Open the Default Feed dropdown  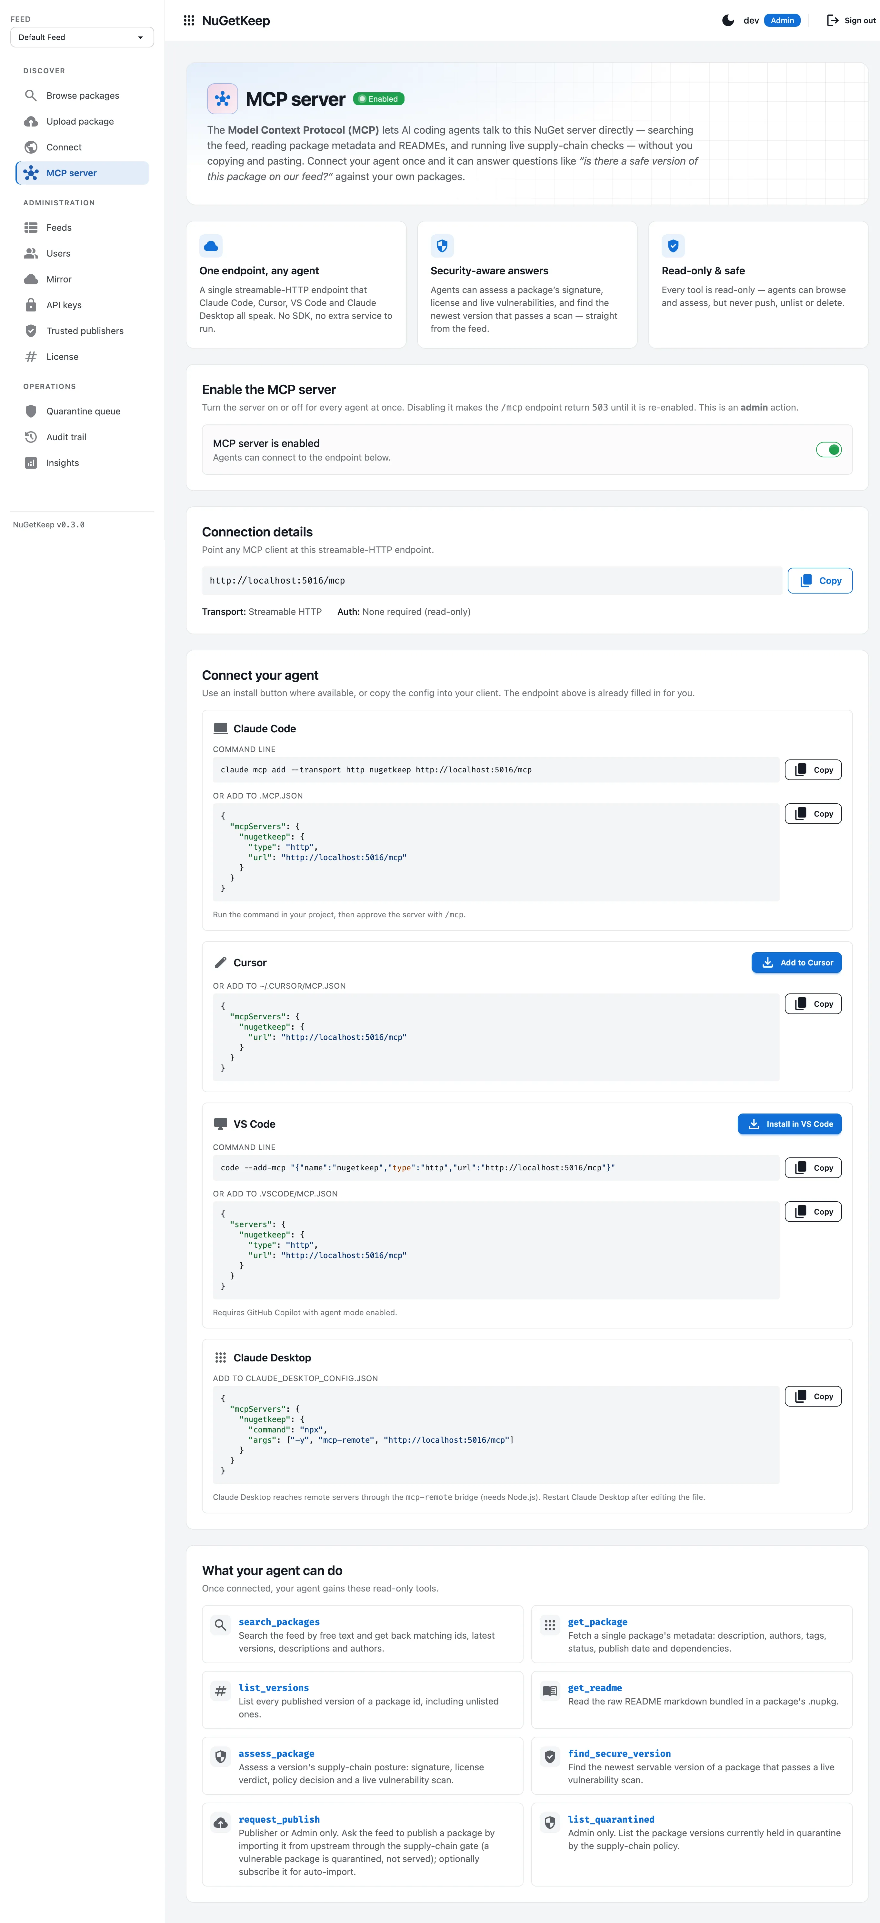(82, 37)
